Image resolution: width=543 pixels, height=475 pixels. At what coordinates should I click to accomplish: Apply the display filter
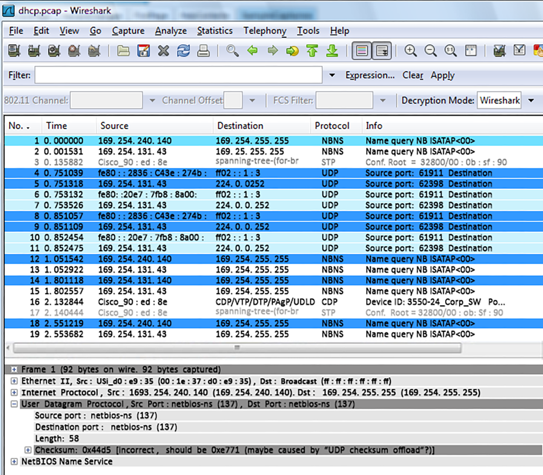coord(442,75)
